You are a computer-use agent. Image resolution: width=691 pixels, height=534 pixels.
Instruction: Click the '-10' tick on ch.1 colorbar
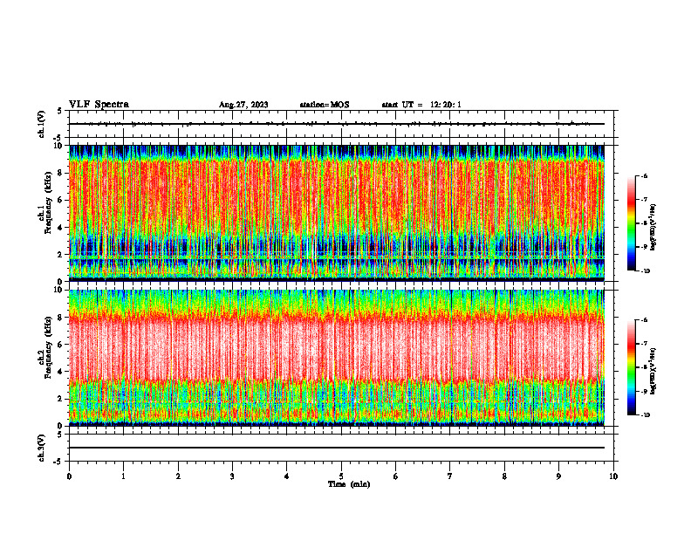click(x=645, y=270)
